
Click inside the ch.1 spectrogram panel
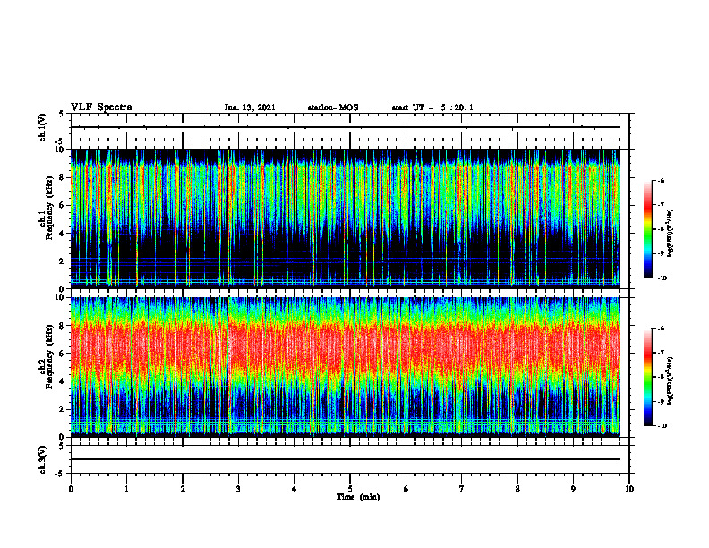[346, 218]
